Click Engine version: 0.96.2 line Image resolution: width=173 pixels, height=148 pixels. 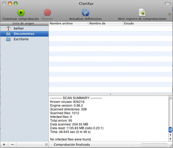point(67,106)
